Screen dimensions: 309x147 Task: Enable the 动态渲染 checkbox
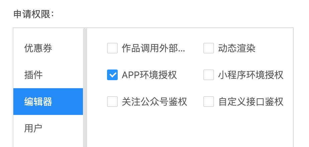209,48
